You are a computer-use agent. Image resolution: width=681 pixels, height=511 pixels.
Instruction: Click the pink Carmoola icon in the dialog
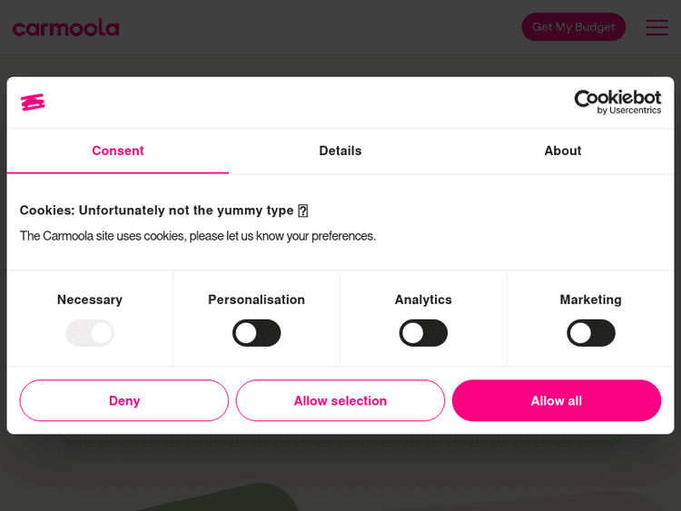click(33, 102)
